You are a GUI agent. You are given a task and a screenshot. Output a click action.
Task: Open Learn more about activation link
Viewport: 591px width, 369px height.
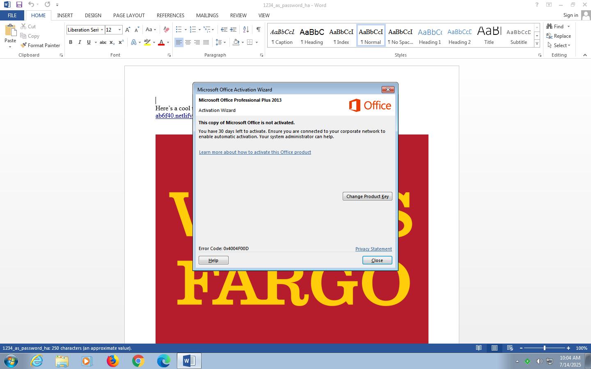tap(255, 152)
